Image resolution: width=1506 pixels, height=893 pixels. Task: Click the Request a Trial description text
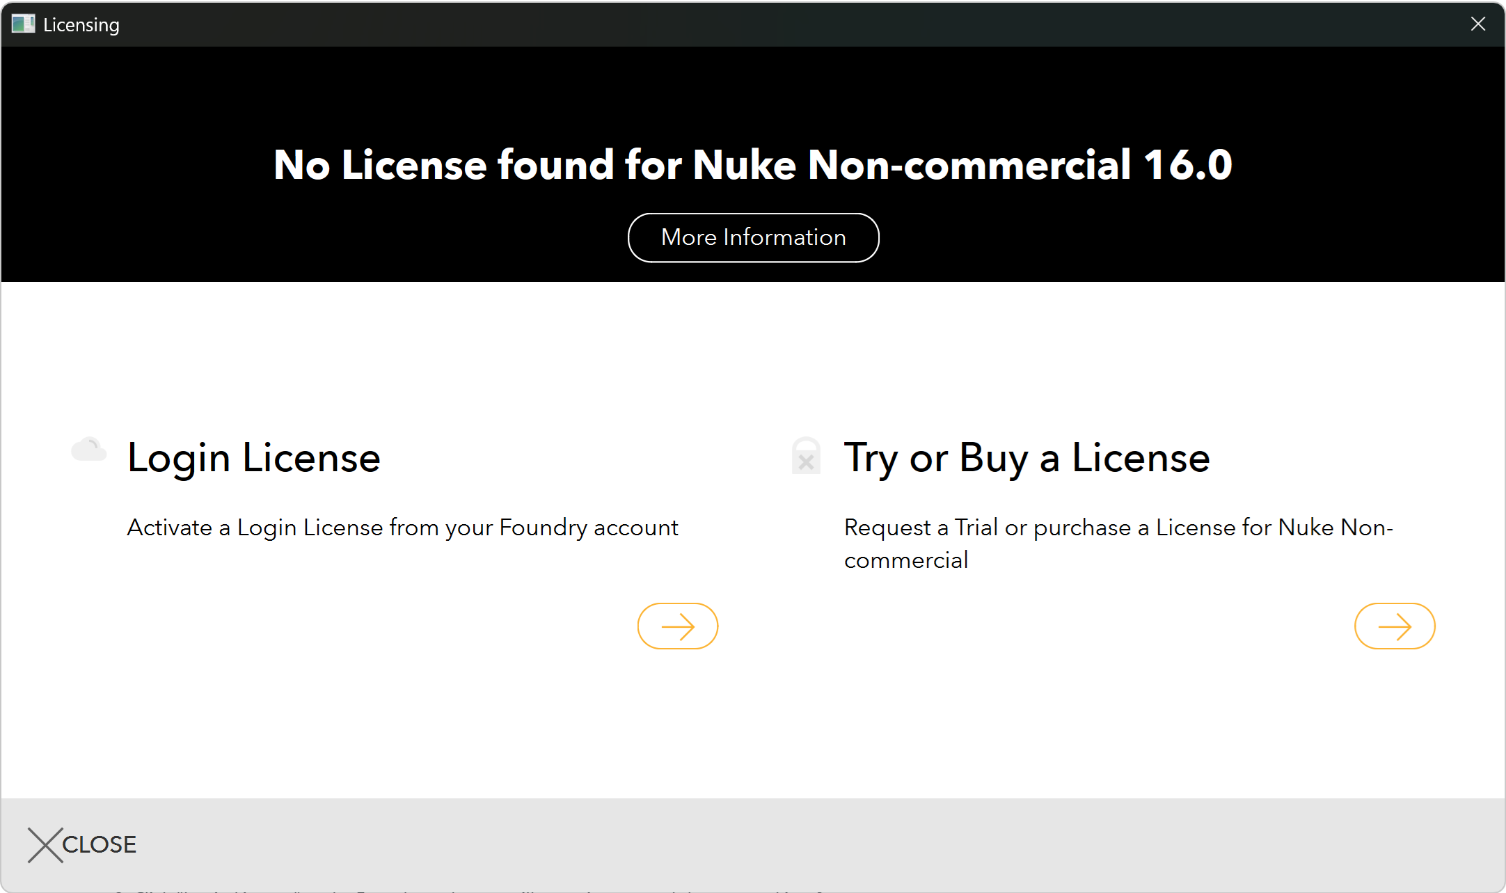pos(1118,544)
